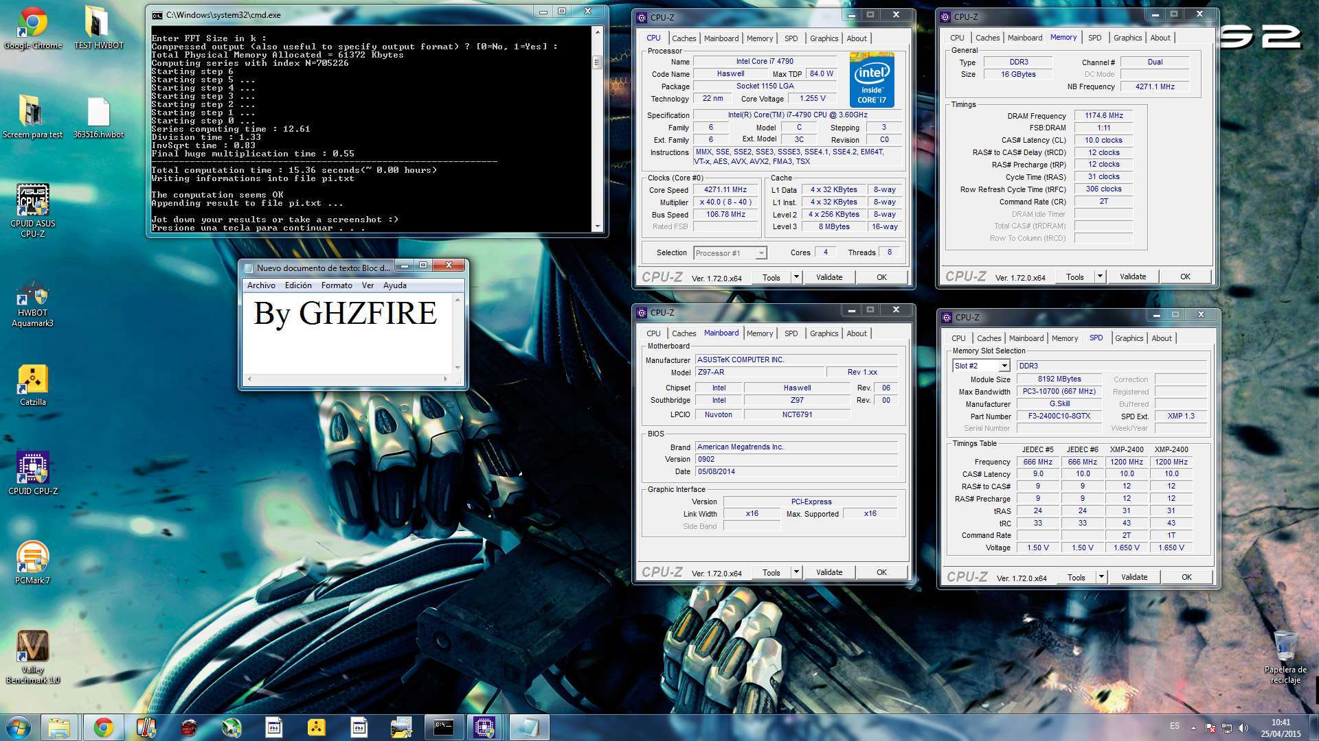Expand Tools arrow in the CPU tab window
The image size is (1319, 741).
point(796,277)
